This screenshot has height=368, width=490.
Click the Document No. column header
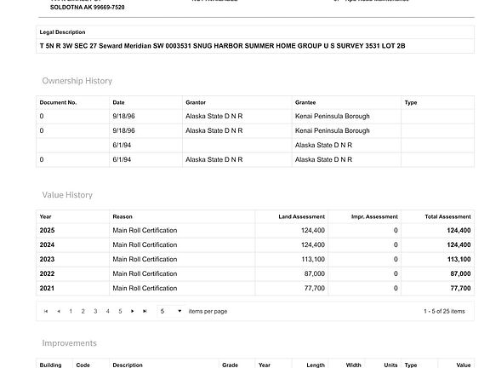[x=58, y=102]
